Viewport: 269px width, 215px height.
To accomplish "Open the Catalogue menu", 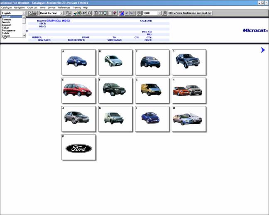I will click(x=6, y=7).
